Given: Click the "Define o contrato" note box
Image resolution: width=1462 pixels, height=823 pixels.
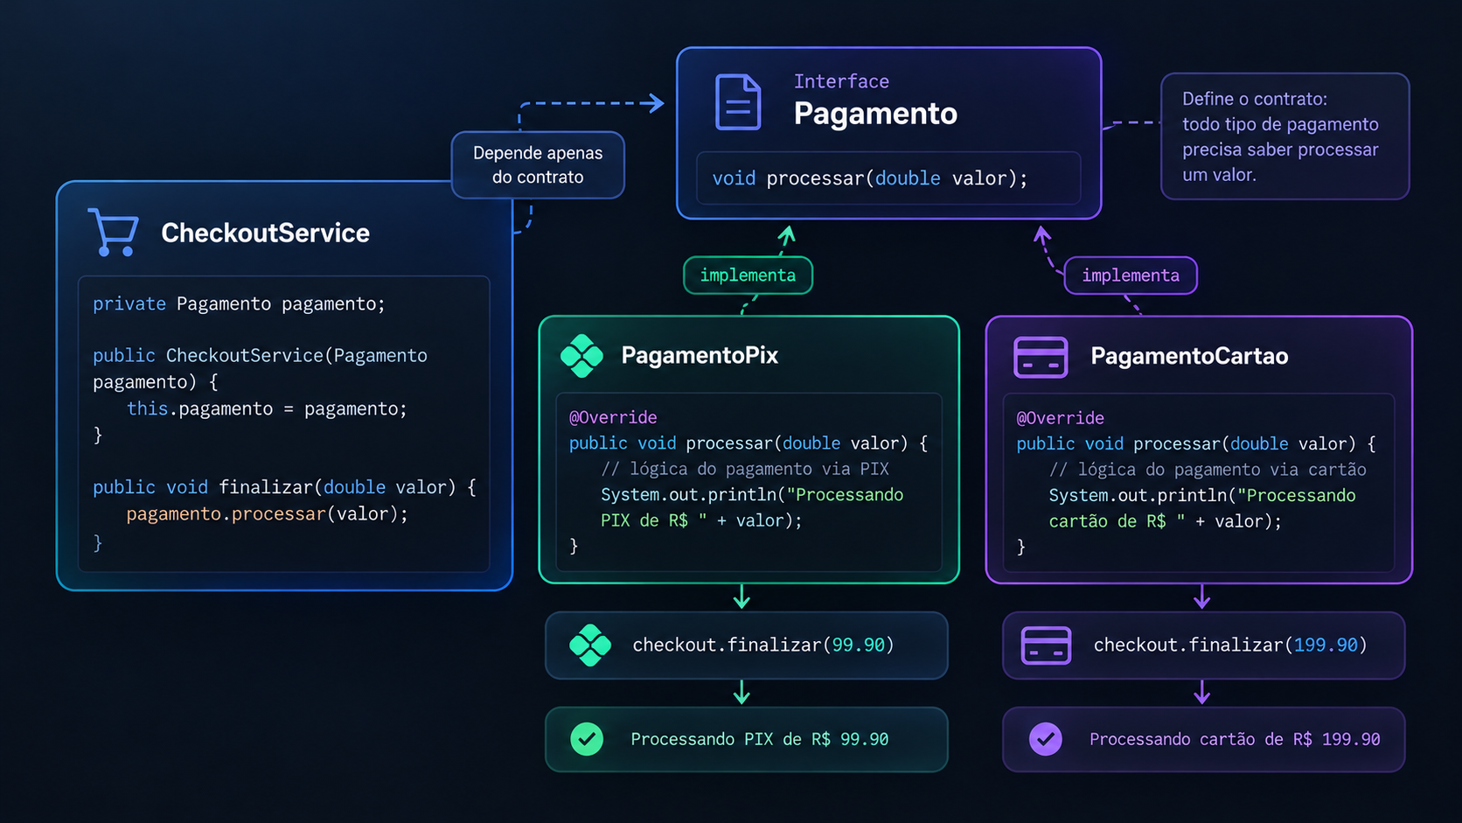Looking at the screenshot, I should [x=1284, y=136].
